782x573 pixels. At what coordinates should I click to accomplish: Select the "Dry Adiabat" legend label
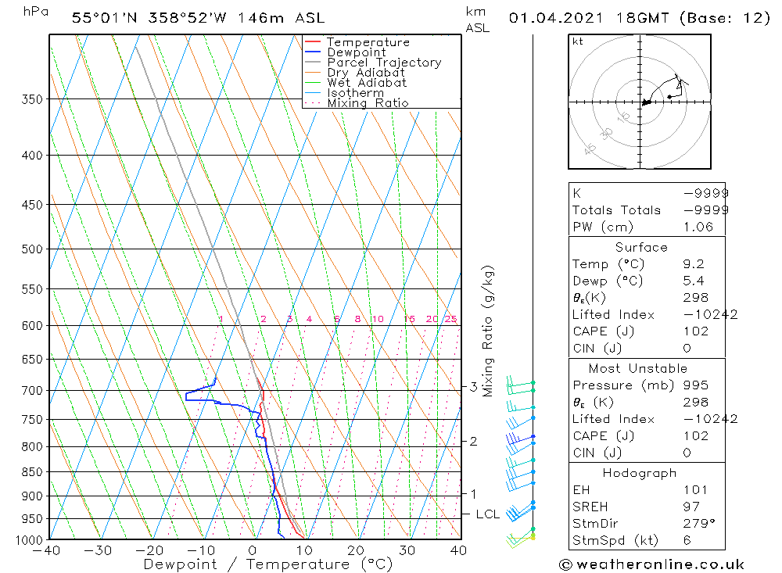365,73
